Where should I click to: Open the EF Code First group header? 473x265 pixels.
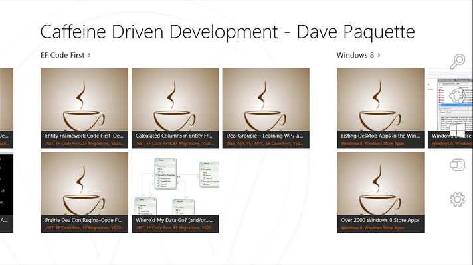point(66,55)
